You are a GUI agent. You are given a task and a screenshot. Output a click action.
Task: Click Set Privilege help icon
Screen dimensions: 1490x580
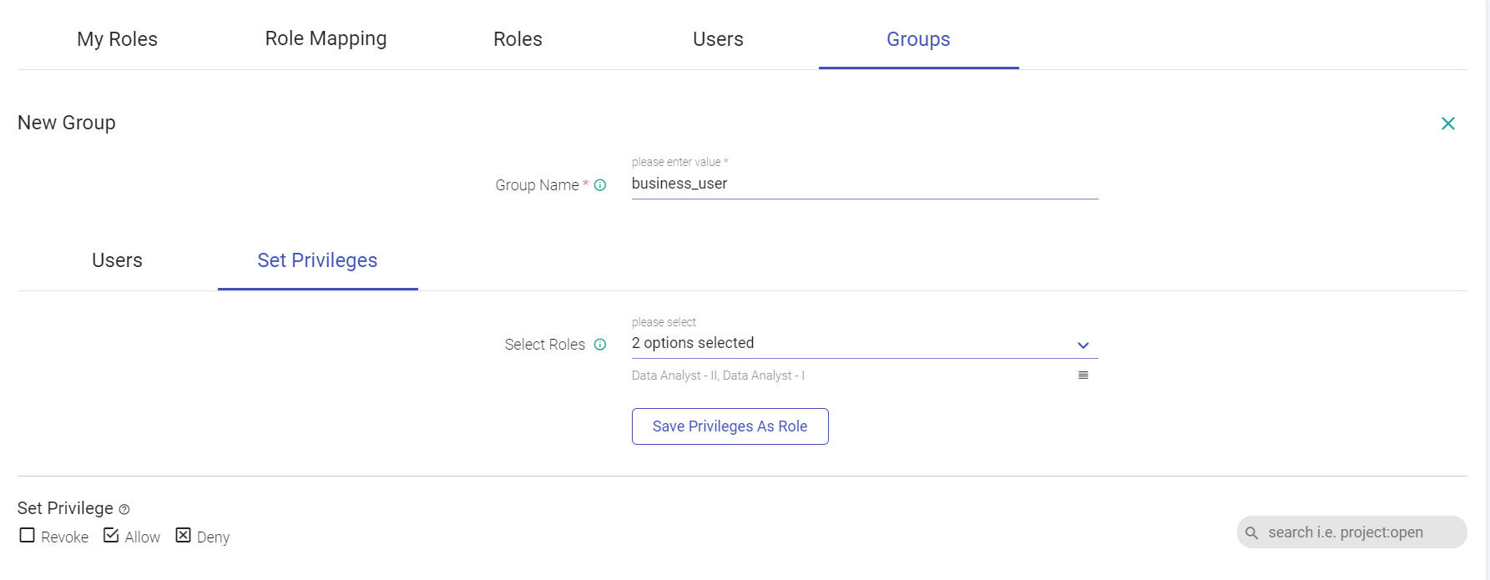[124, 509]
